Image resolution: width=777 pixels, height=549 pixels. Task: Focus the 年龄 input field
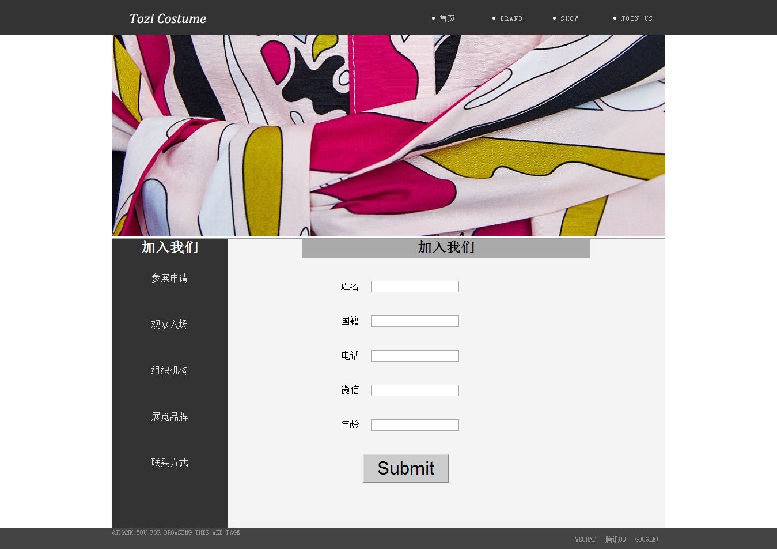pyautogui.click(x=415, y=425)
